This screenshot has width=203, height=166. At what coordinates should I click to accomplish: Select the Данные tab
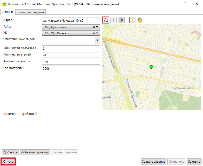point(8,12)
